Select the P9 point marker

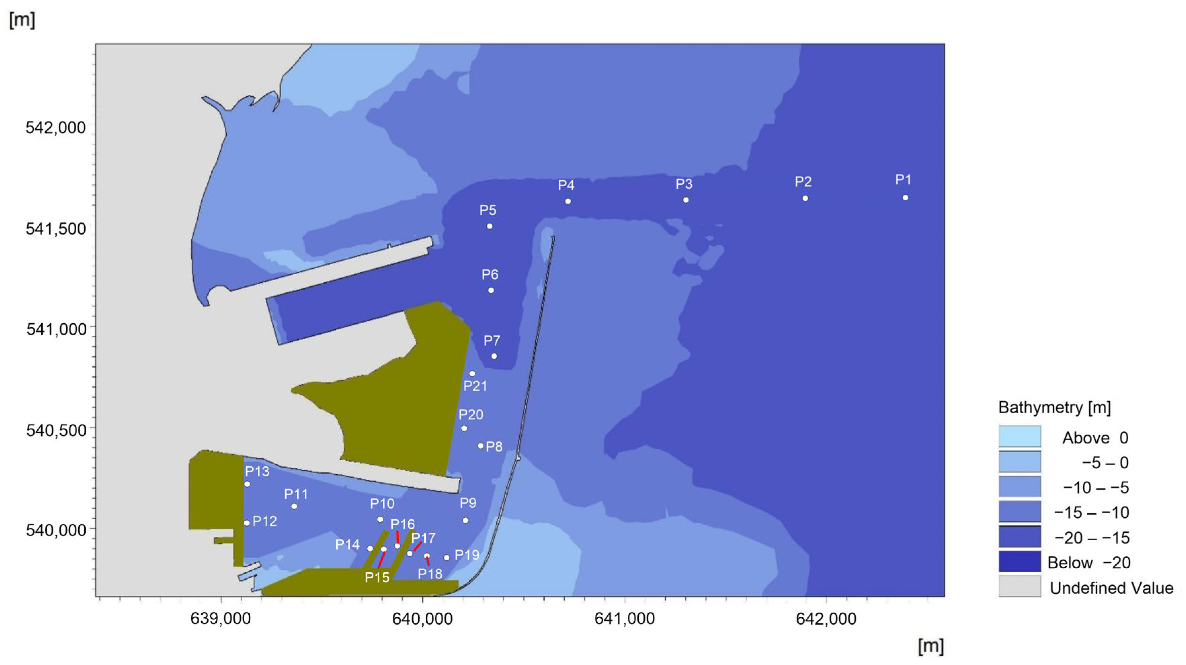(x=465, y=521)
